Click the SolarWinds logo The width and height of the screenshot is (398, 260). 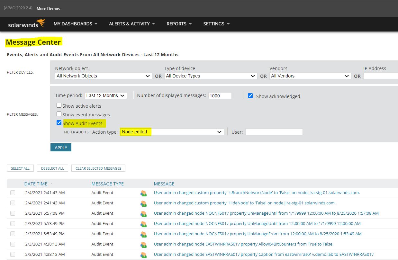[x=26, y=24]
